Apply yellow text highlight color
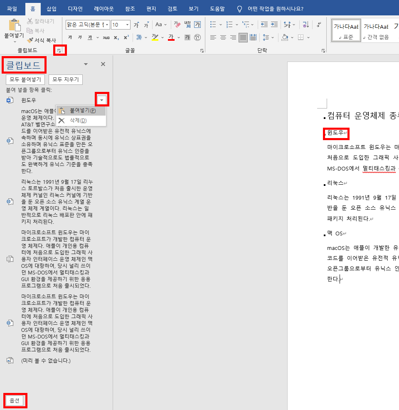This screenshot has height=410, width=399. 155,37
